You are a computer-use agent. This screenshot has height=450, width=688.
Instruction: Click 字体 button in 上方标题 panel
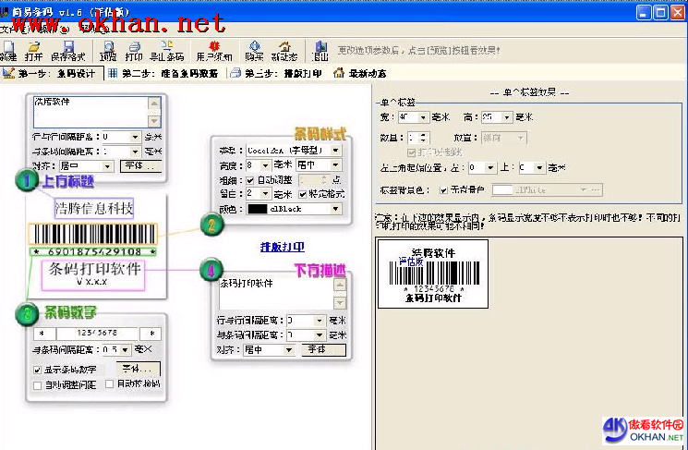coord(140,166)
